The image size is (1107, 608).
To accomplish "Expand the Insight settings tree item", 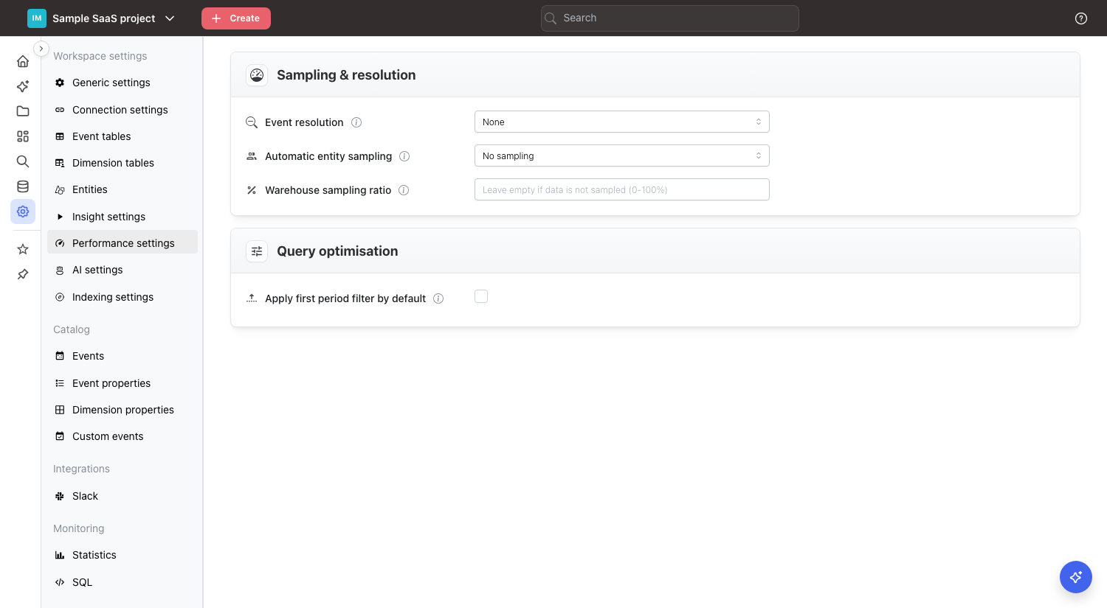I will (x=61, y=217).
